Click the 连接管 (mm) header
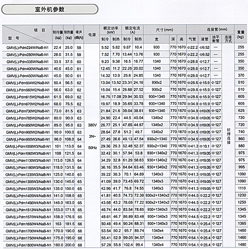 click(x=217, y=30)
